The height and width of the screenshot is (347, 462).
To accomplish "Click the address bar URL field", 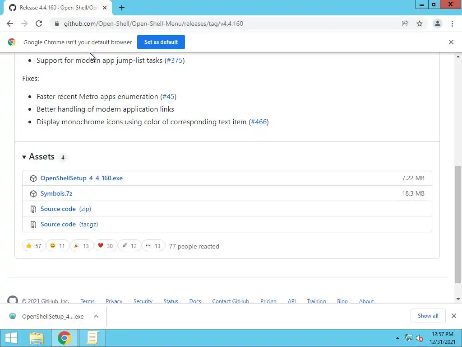I will (227, 23).
